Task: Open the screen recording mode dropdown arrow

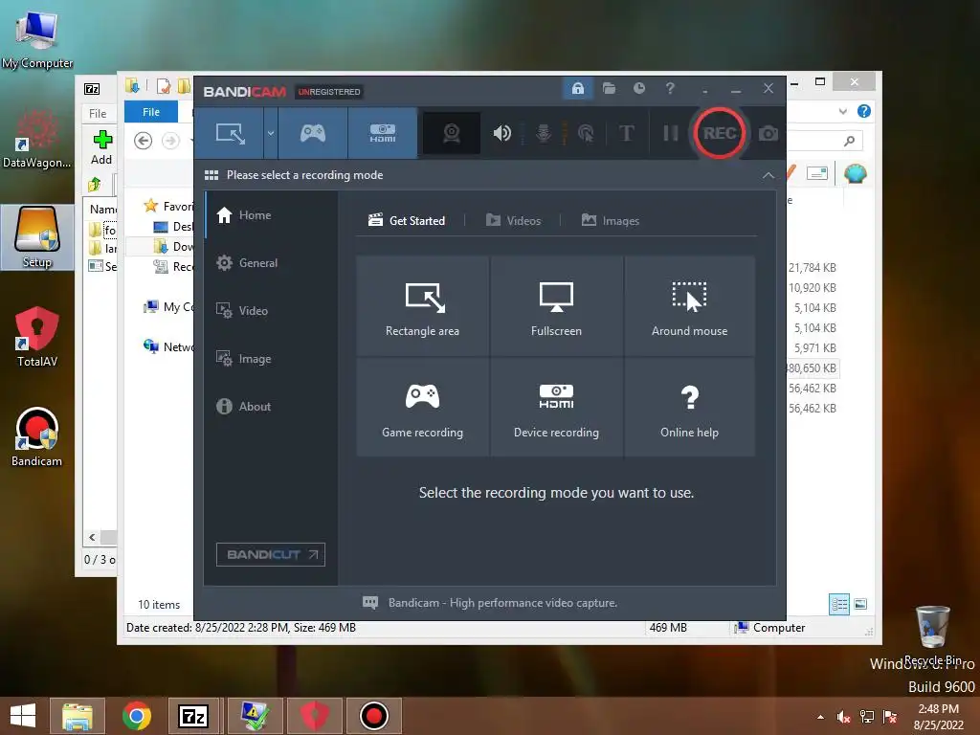Action: point(271,133)
